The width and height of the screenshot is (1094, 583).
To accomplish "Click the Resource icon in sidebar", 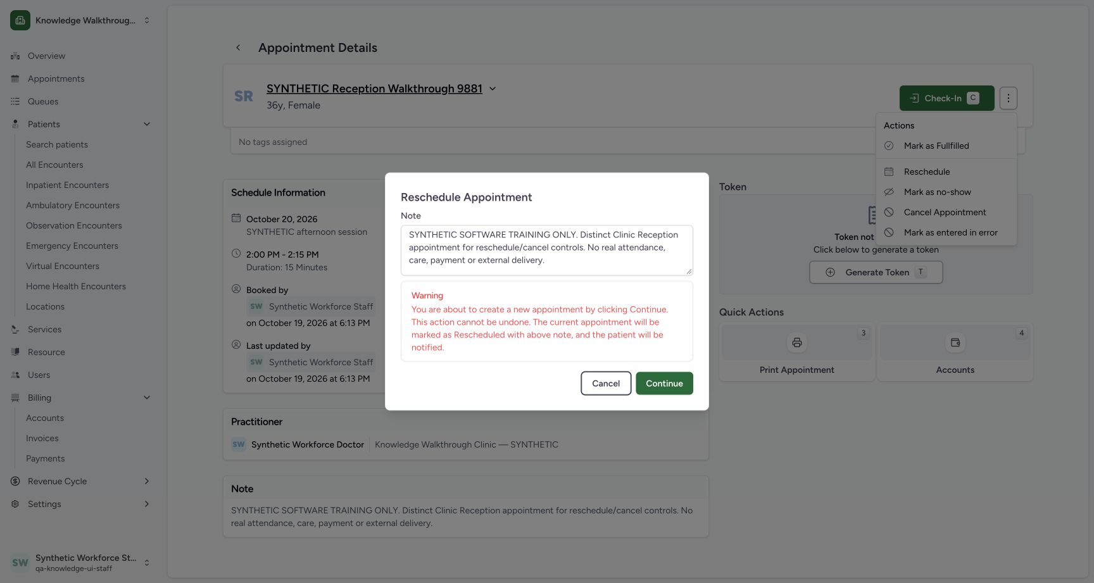I will (15, 352).
